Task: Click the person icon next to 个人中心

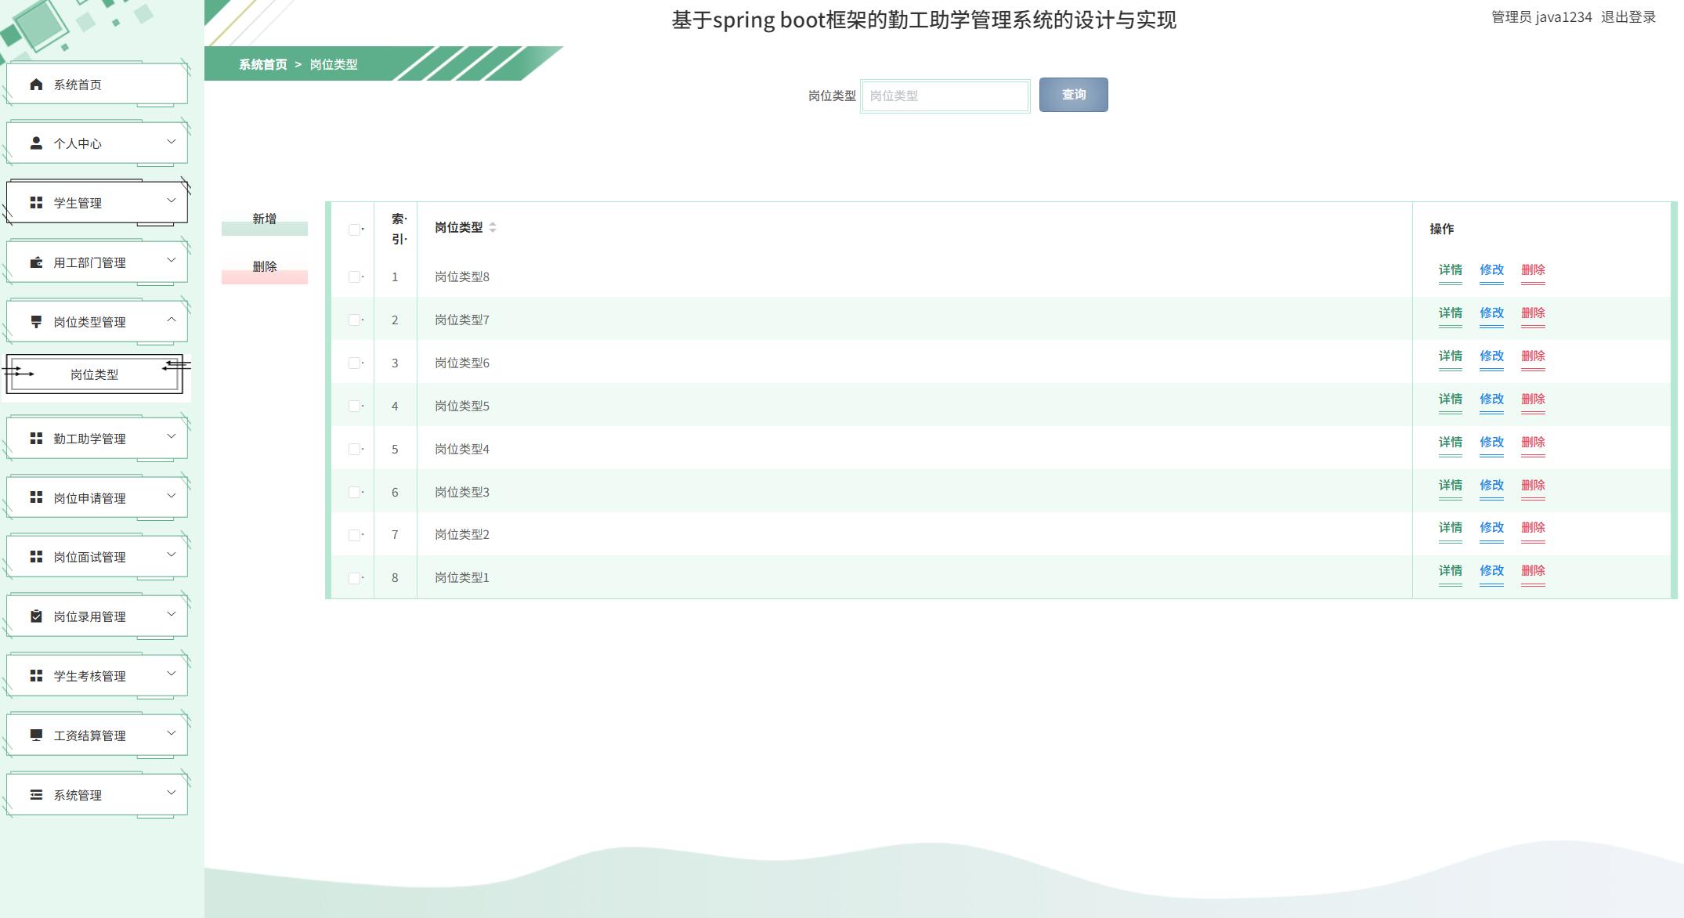Action: tap(36, 143)
